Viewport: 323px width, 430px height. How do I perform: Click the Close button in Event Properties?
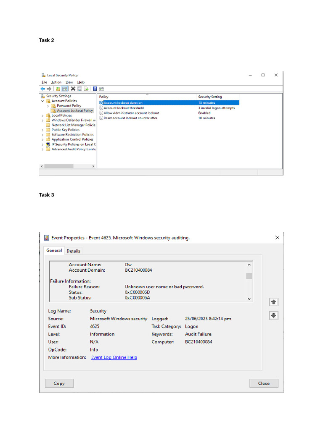point(264,383)
